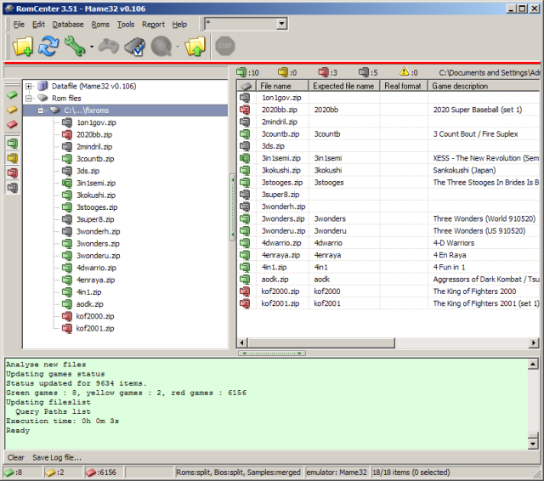Screen dimensions: 544x481
Task: Open the Tools menu
Action: tap(126, 25)
